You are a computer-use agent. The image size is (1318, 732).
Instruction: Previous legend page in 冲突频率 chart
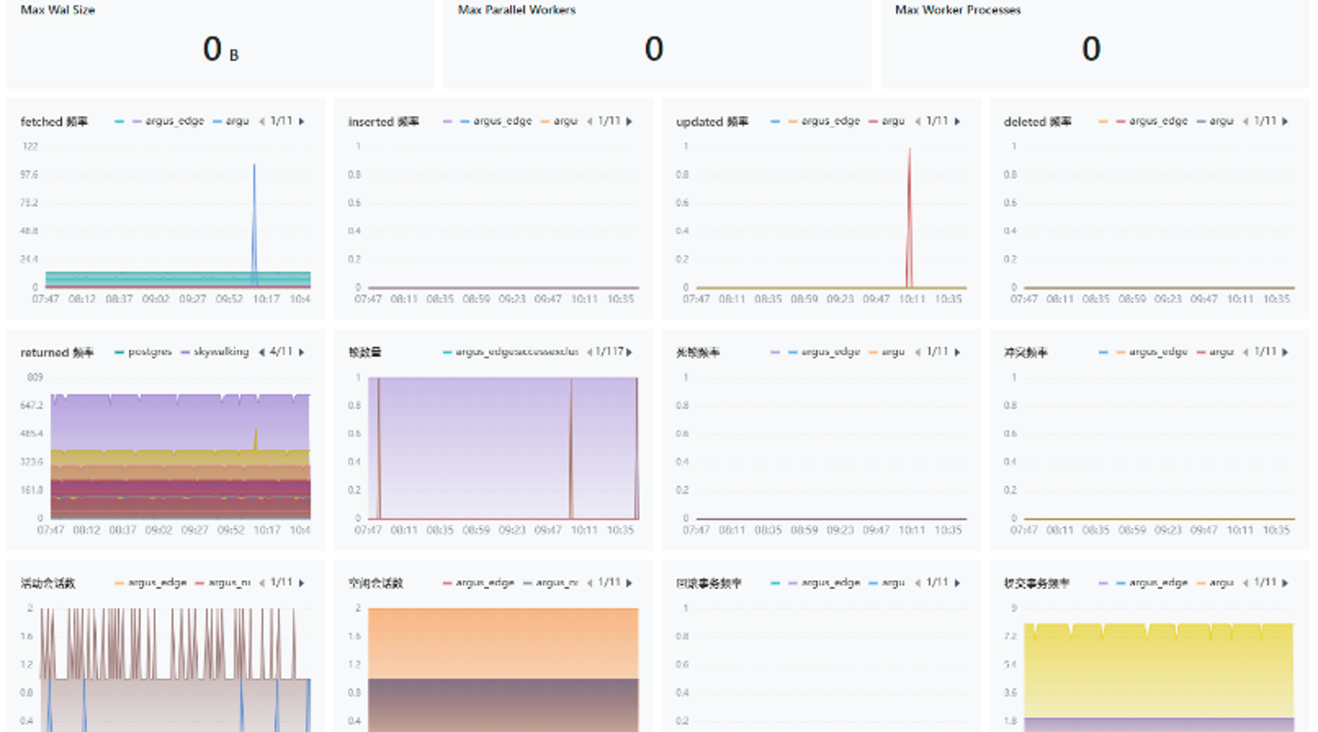pos(1245,352)
